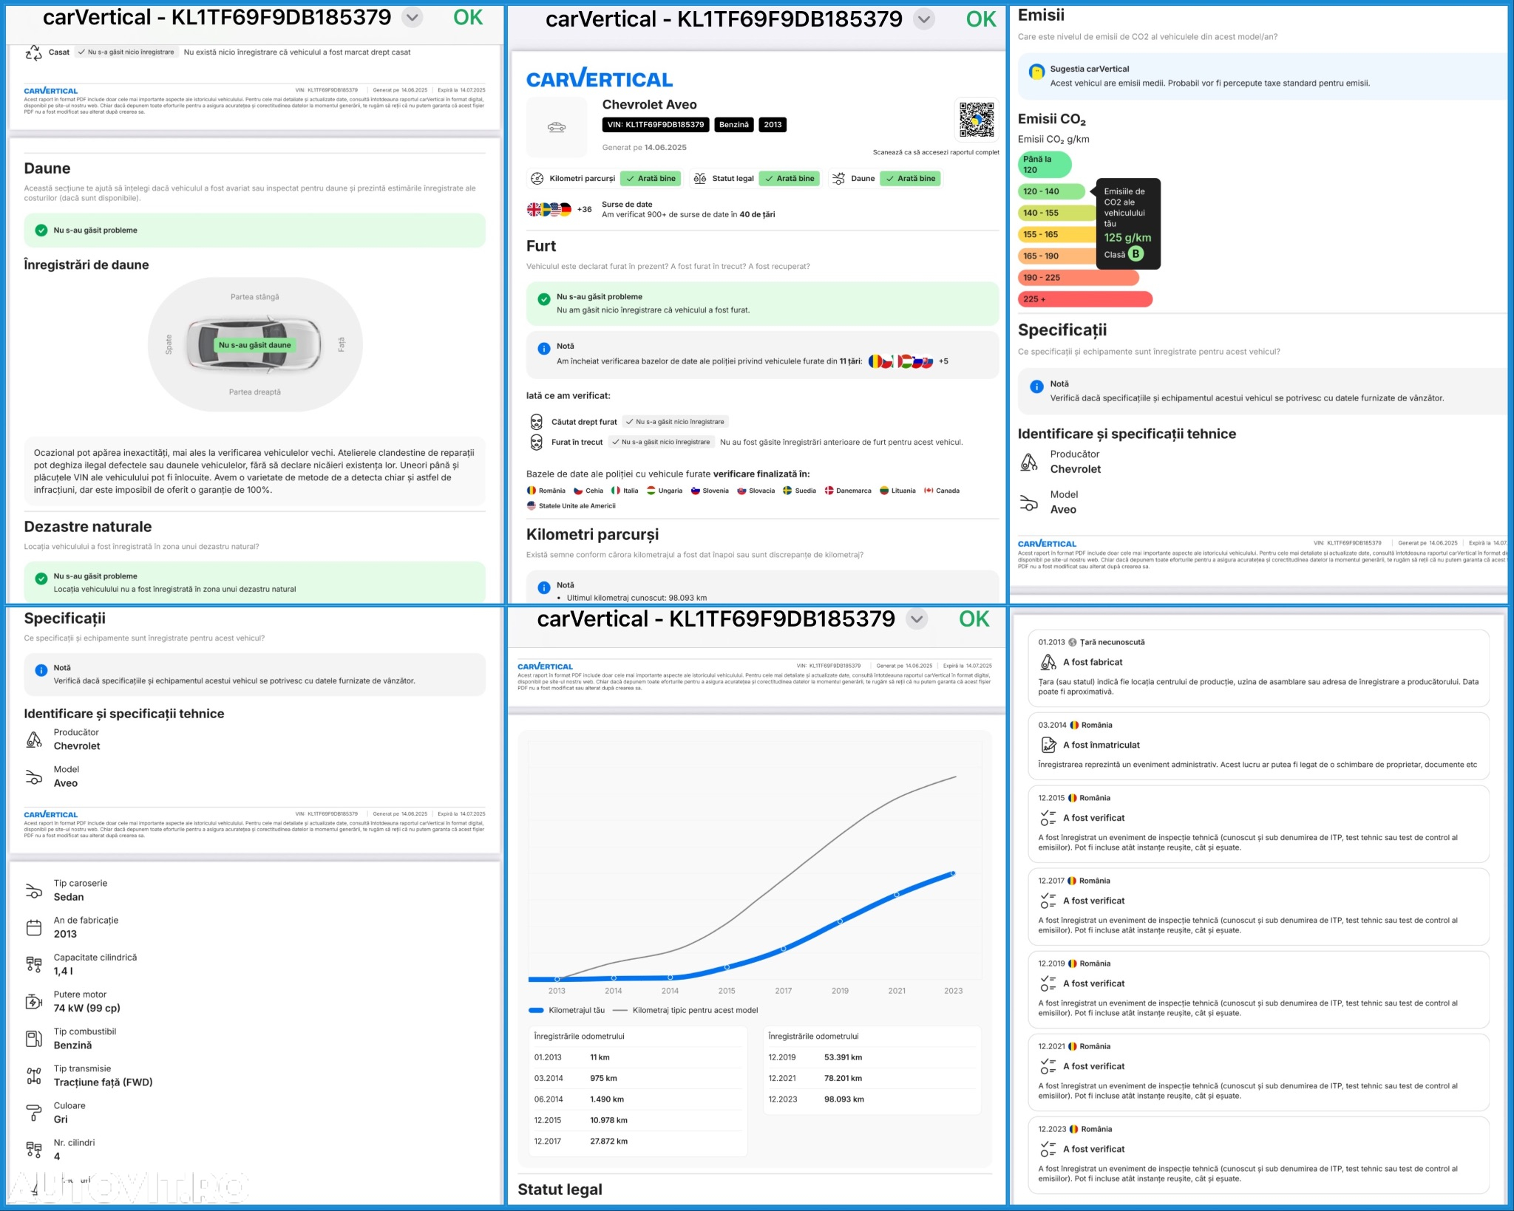Viewport: 1514px width, 1211px height.
Task: Click the Arată bine badge for Kilometri parcurși
Action: 651,179
